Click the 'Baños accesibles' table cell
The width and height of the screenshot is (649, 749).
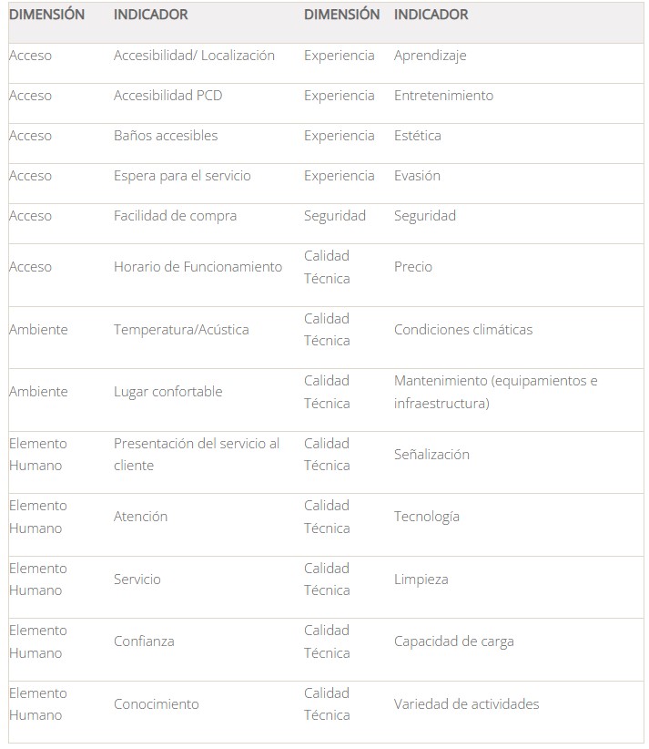coord(166,136)
